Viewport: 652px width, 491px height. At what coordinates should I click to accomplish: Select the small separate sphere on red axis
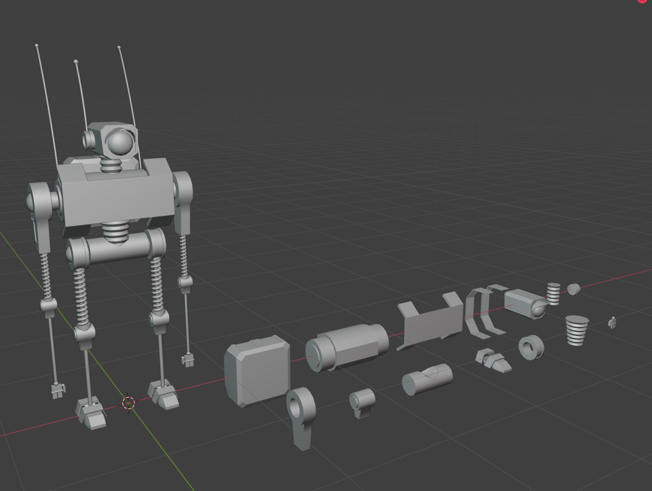[x=573, y=289]
